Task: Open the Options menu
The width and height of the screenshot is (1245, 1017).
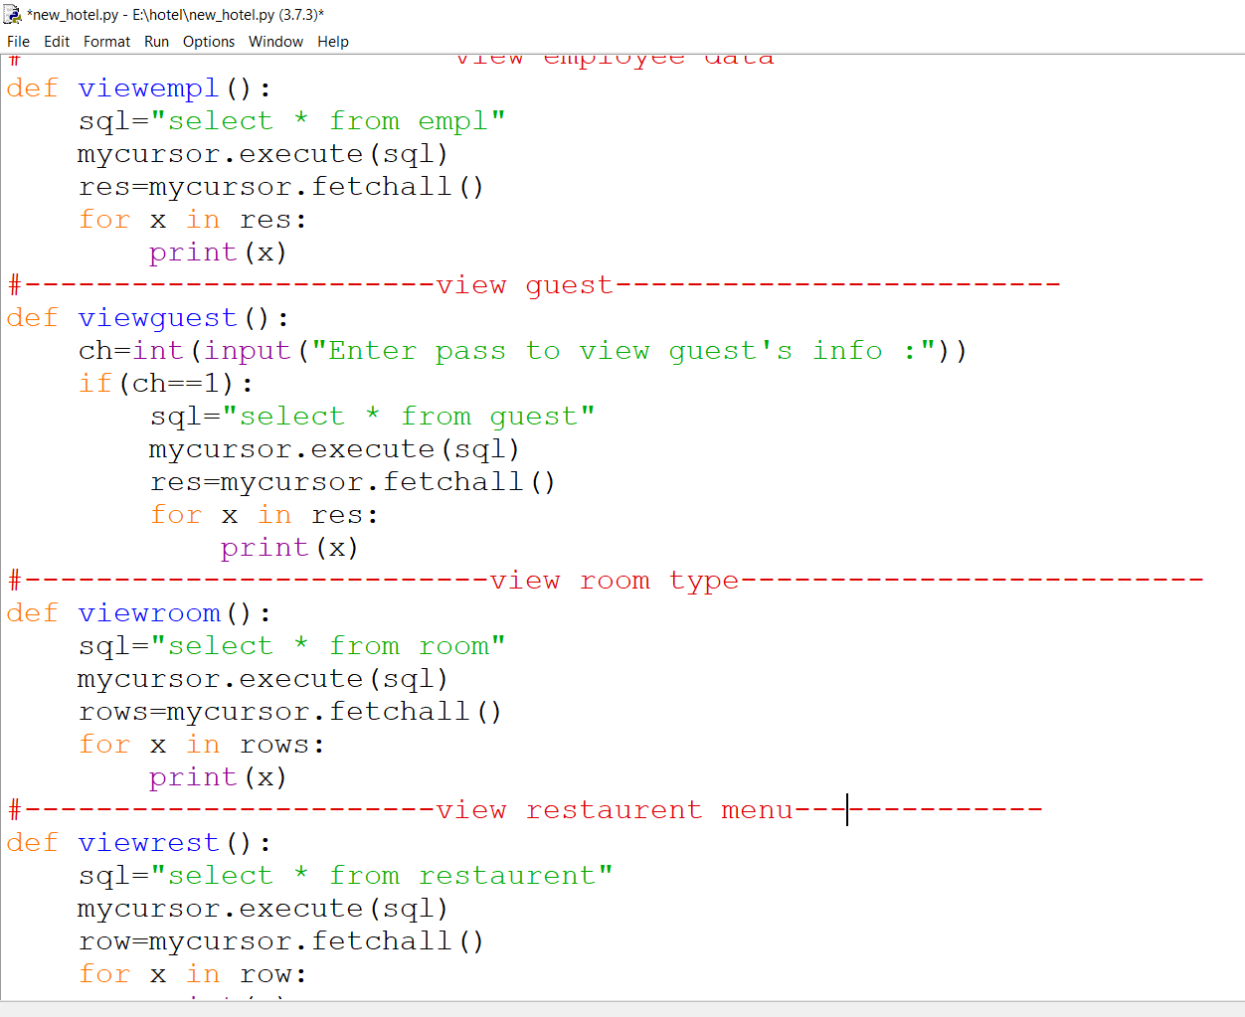Action: (x=209, y=42)
